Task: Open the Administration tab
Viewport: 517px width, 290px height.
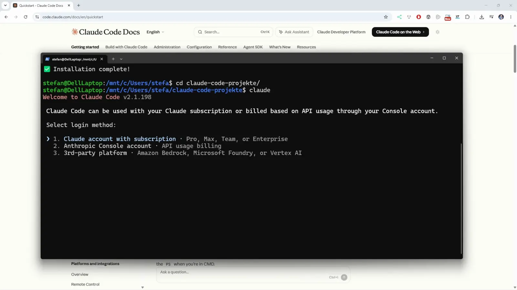Action: (x=167, y=47)
